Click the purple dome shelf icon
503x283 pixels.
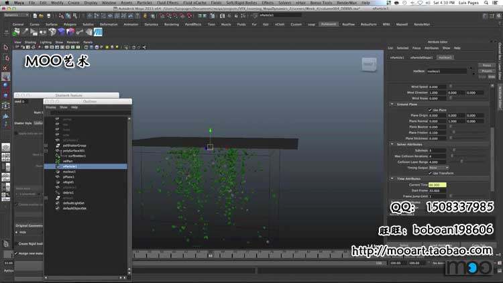click(x=61, y=32)
